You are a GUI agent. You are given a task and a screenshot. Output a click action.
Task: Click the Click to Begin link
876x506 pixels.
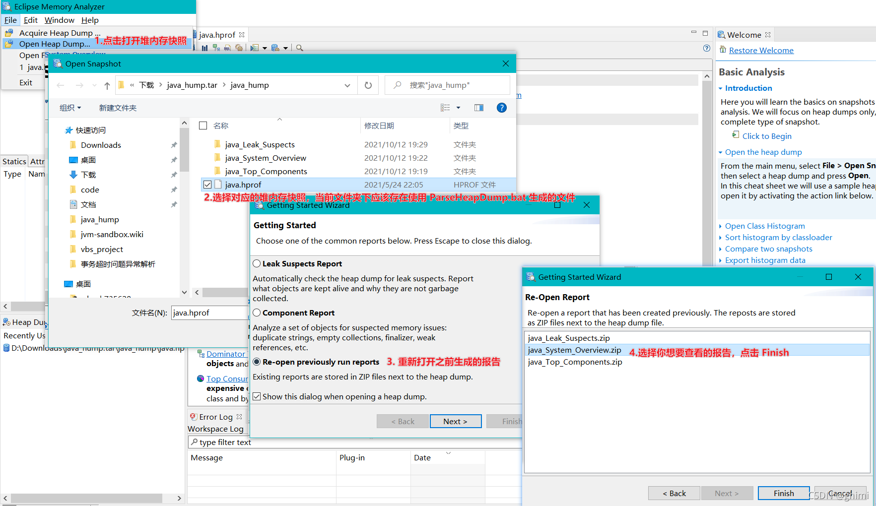tap(767, 136)
